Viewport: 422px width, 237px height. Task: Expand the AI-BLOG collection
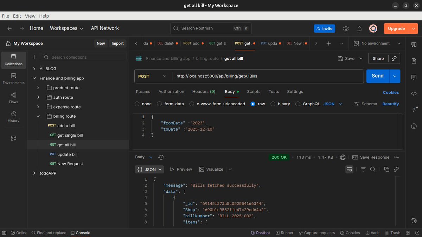coord(34,69)
